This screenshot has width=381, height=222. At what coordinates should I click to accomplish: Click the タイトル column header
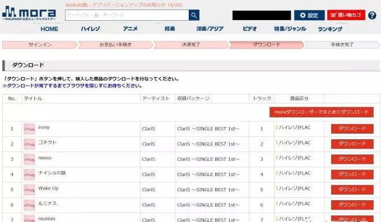pos(33,98)
